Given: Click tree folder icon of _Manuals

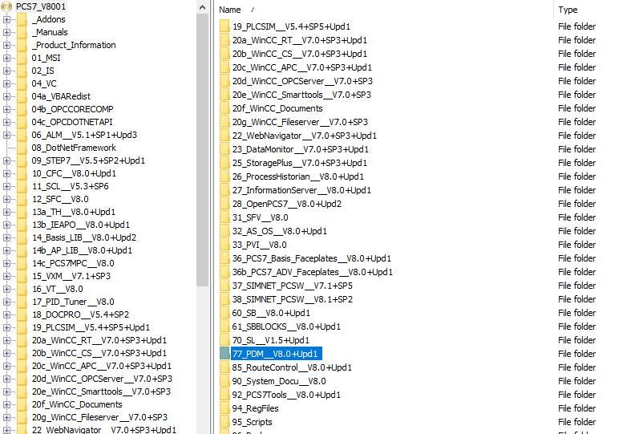Looking at the screenshot, I should coord(22,32).
